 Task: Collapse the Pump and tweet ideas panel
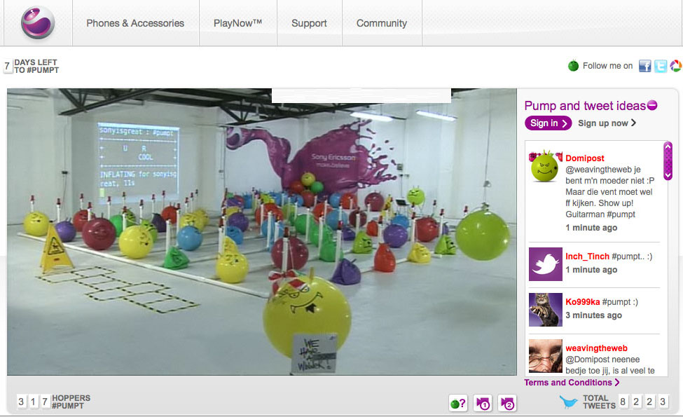652,105
